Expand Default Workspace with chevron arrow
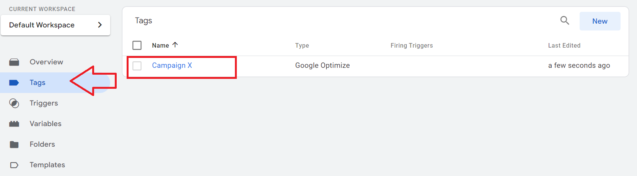The height and width of the screenshot is (176, 637). pos(100,25)
